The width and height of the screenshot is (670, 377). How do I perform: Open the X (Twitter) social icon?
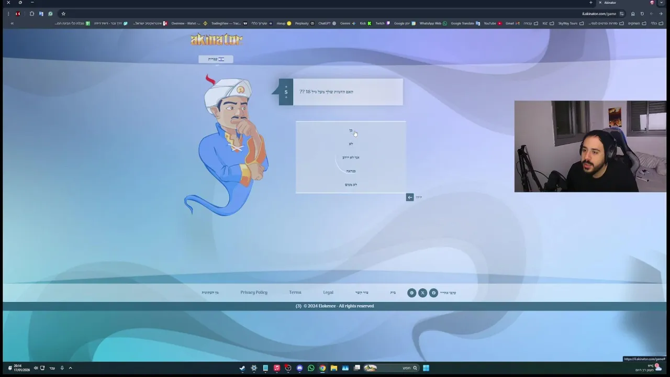click(x=422, y=293)
